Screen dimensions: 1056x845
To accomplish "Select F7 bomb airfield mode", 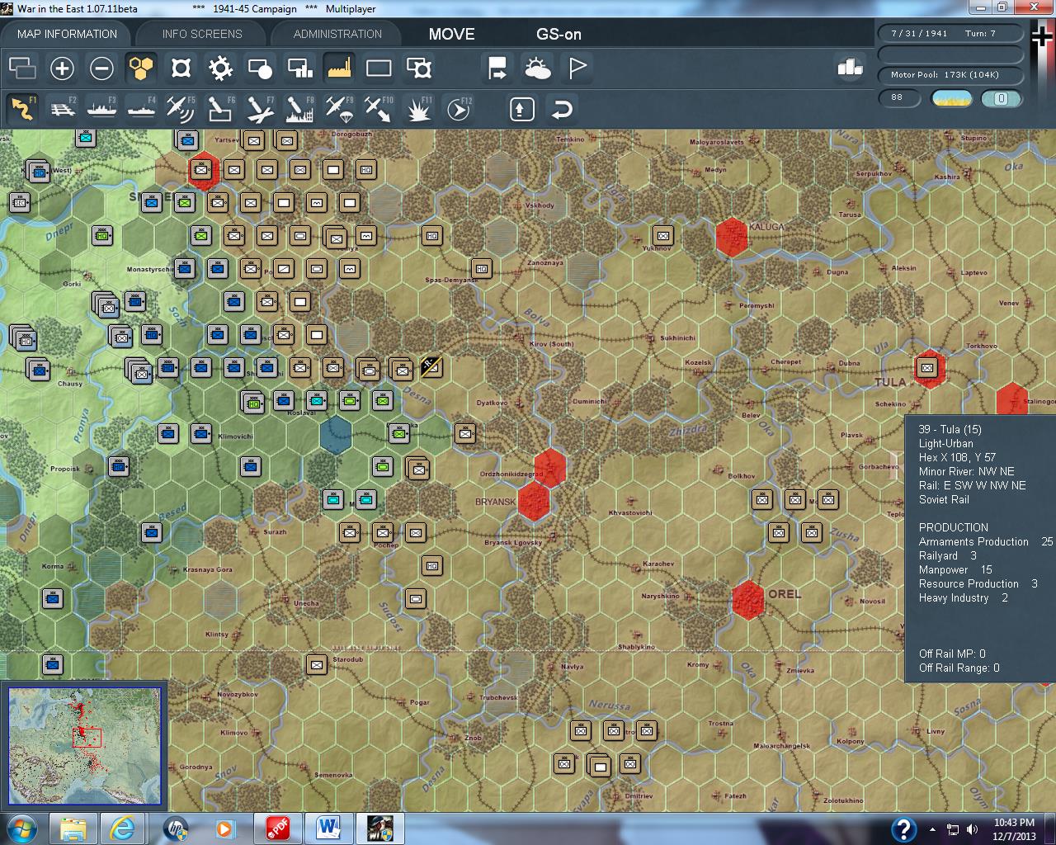I will [x=260, y=108].
